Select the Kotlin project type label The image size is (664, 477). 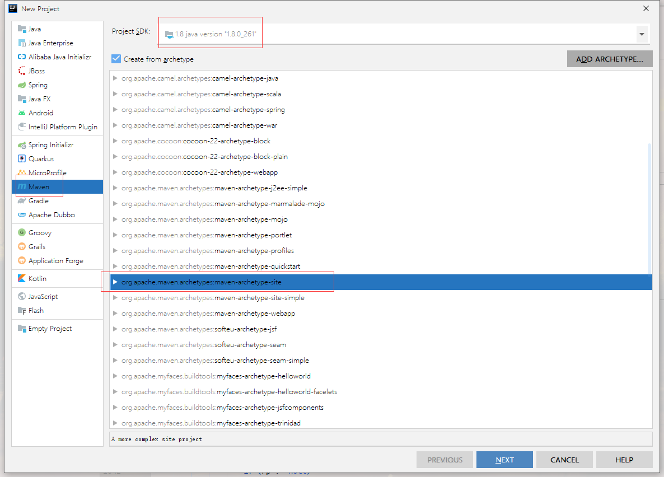pyautogui.click(x=38, y=278)
